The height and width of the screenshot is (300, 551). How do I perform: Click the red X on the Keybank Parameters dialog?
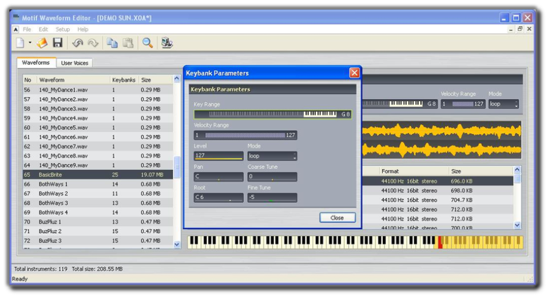354,73
